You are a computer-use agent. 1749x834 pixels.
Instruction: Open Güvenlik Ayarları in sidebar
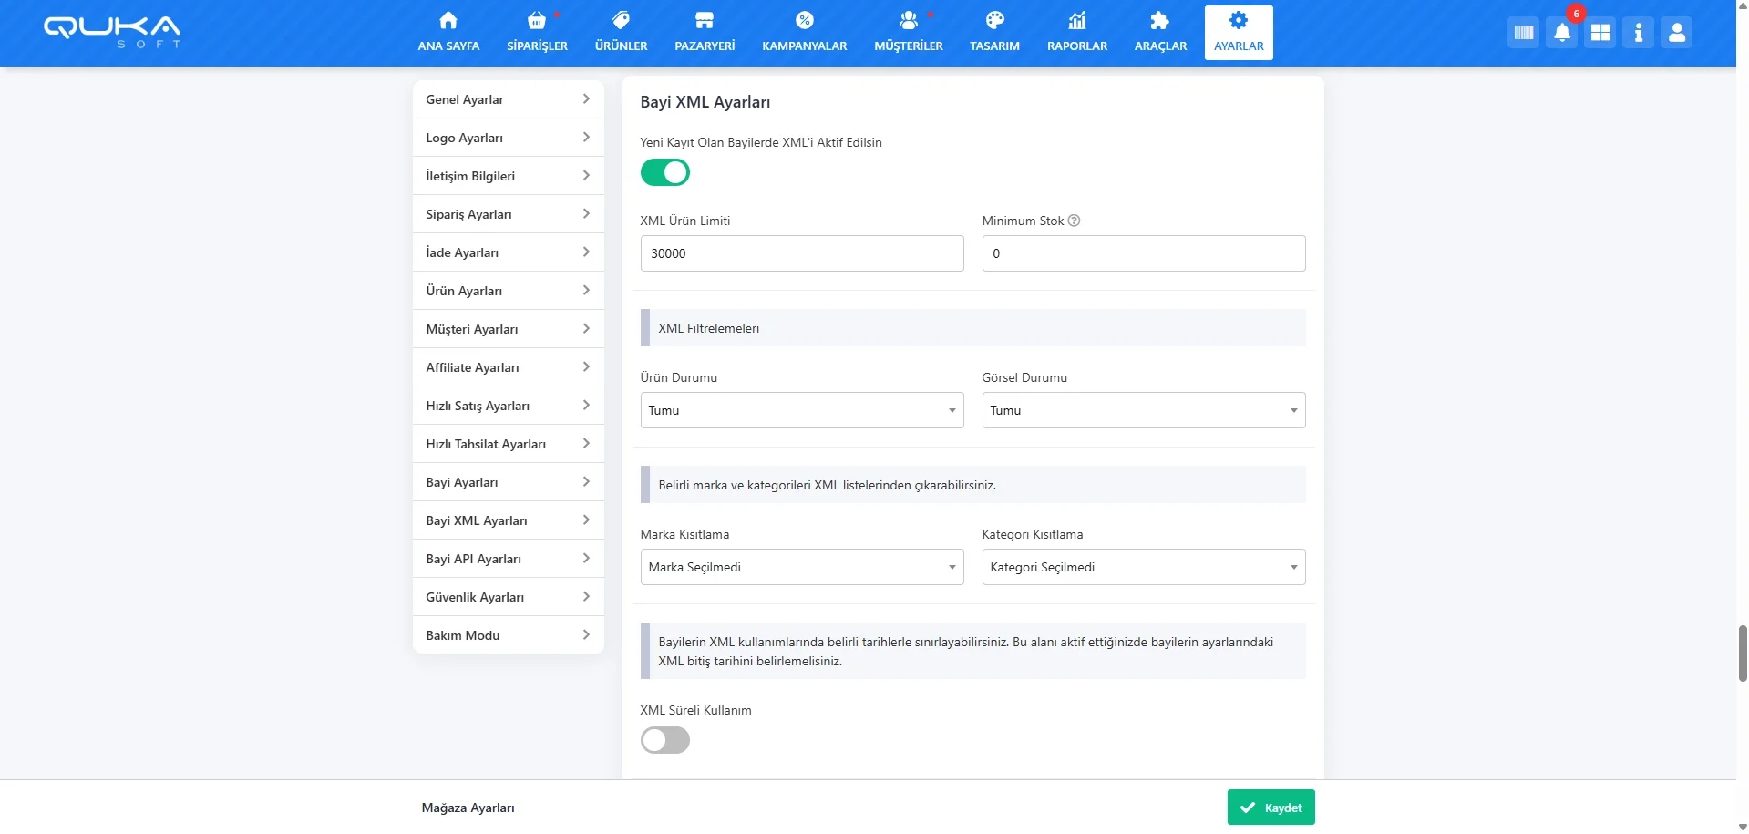[x=508, y=597]
